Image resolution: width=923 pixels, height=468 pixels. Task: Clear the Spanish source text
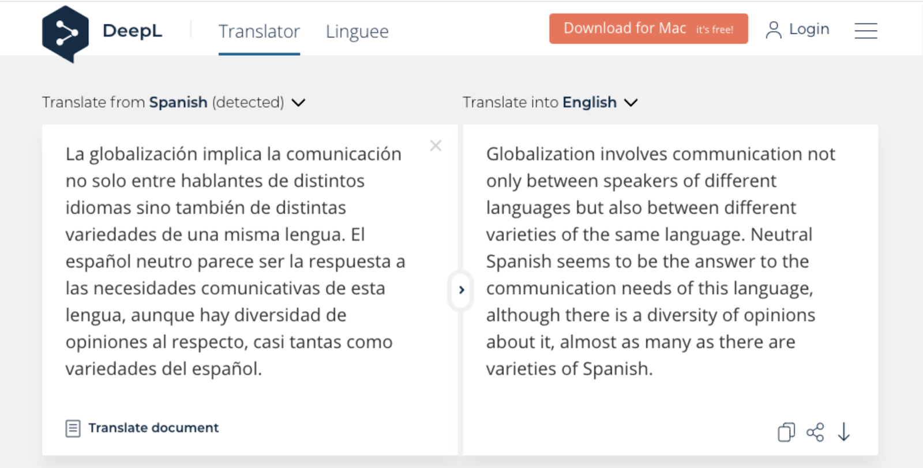(x=436, y=146)
